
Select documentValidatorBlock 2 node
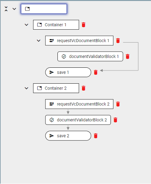pos(78,120)
